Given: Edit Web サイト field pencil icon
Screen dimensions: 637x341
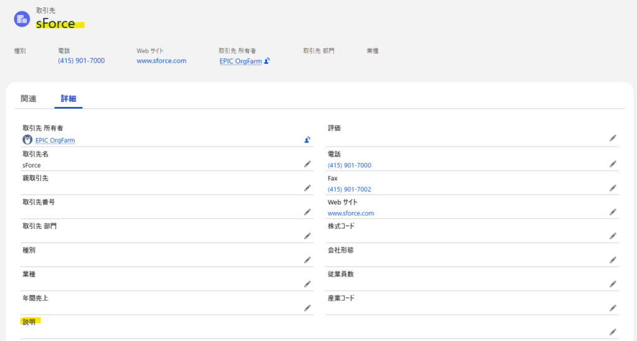Looking at the screenshot, I should click(x=613, y=212).
